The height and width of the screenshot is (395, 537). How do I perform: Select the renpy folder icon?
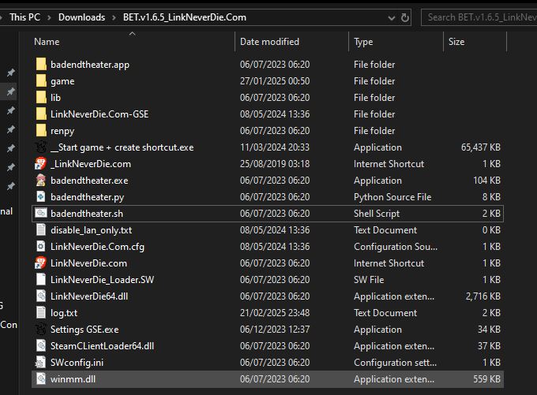point(41,131)
